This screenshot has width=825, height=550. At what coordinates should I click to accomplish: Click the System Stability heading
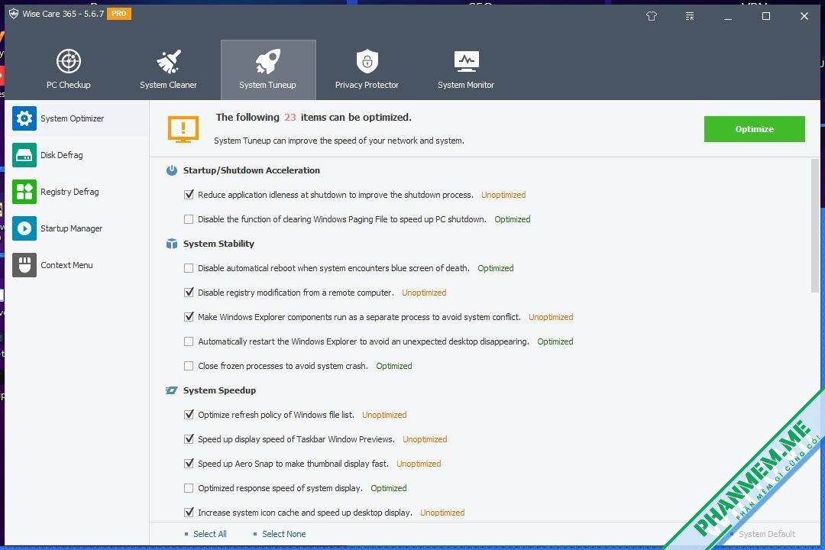click(x=219, y=244)
